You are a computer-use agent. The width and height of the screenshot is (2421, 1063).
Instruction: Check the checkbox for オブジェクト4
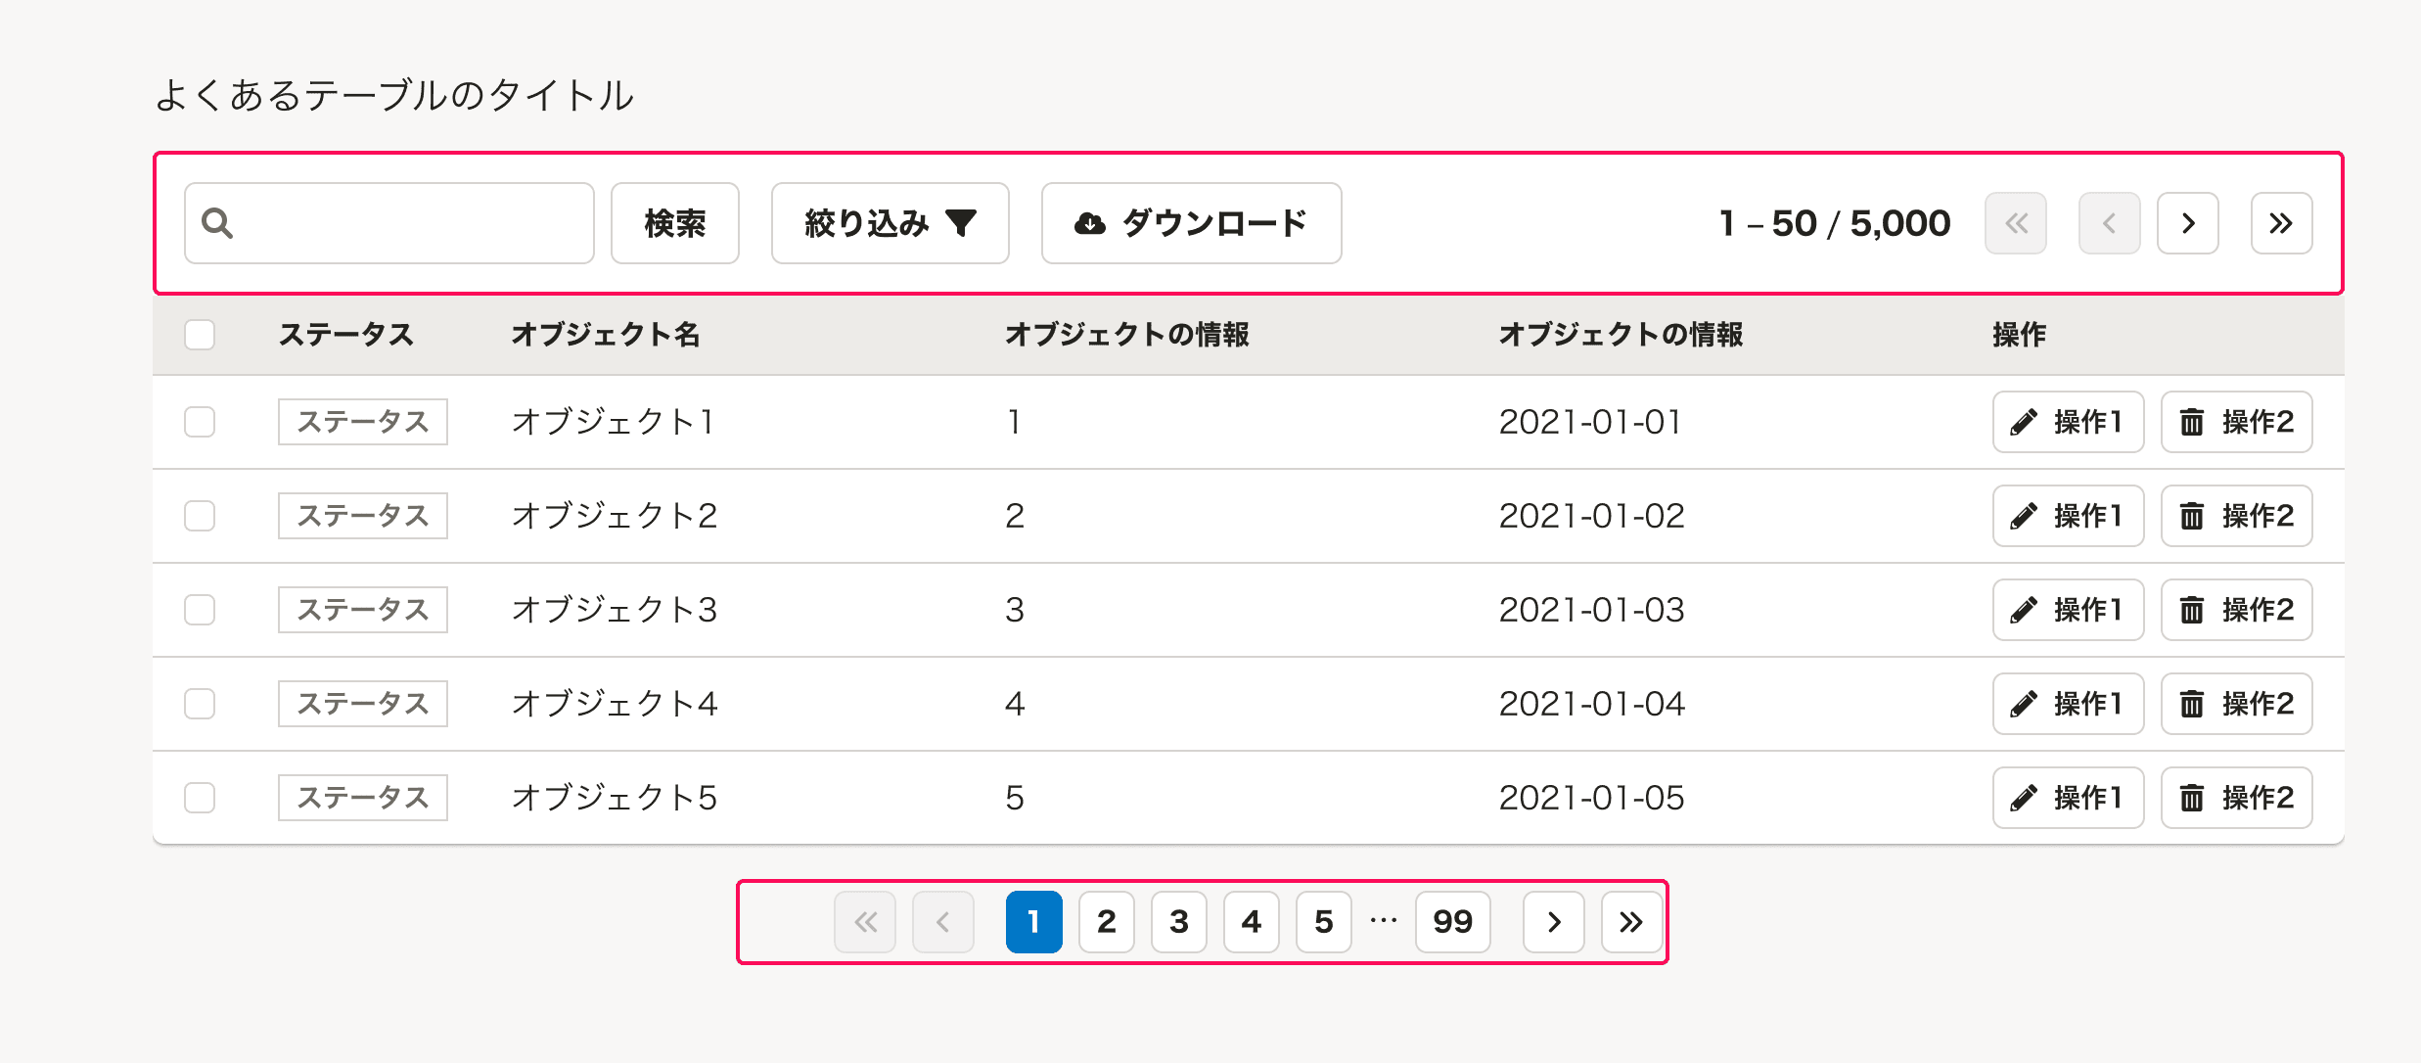200,703
